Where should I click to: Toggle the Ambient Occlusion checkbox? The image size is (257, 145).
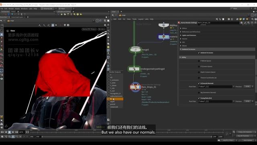[x=199, y=53]
